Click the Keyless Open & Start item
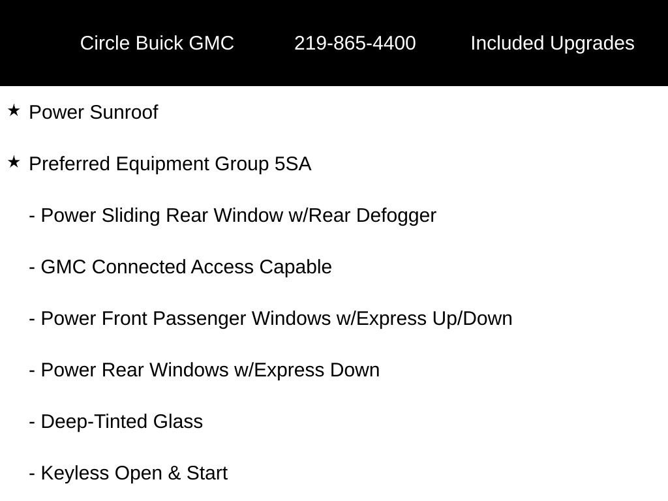 click(x=134, y=473)
